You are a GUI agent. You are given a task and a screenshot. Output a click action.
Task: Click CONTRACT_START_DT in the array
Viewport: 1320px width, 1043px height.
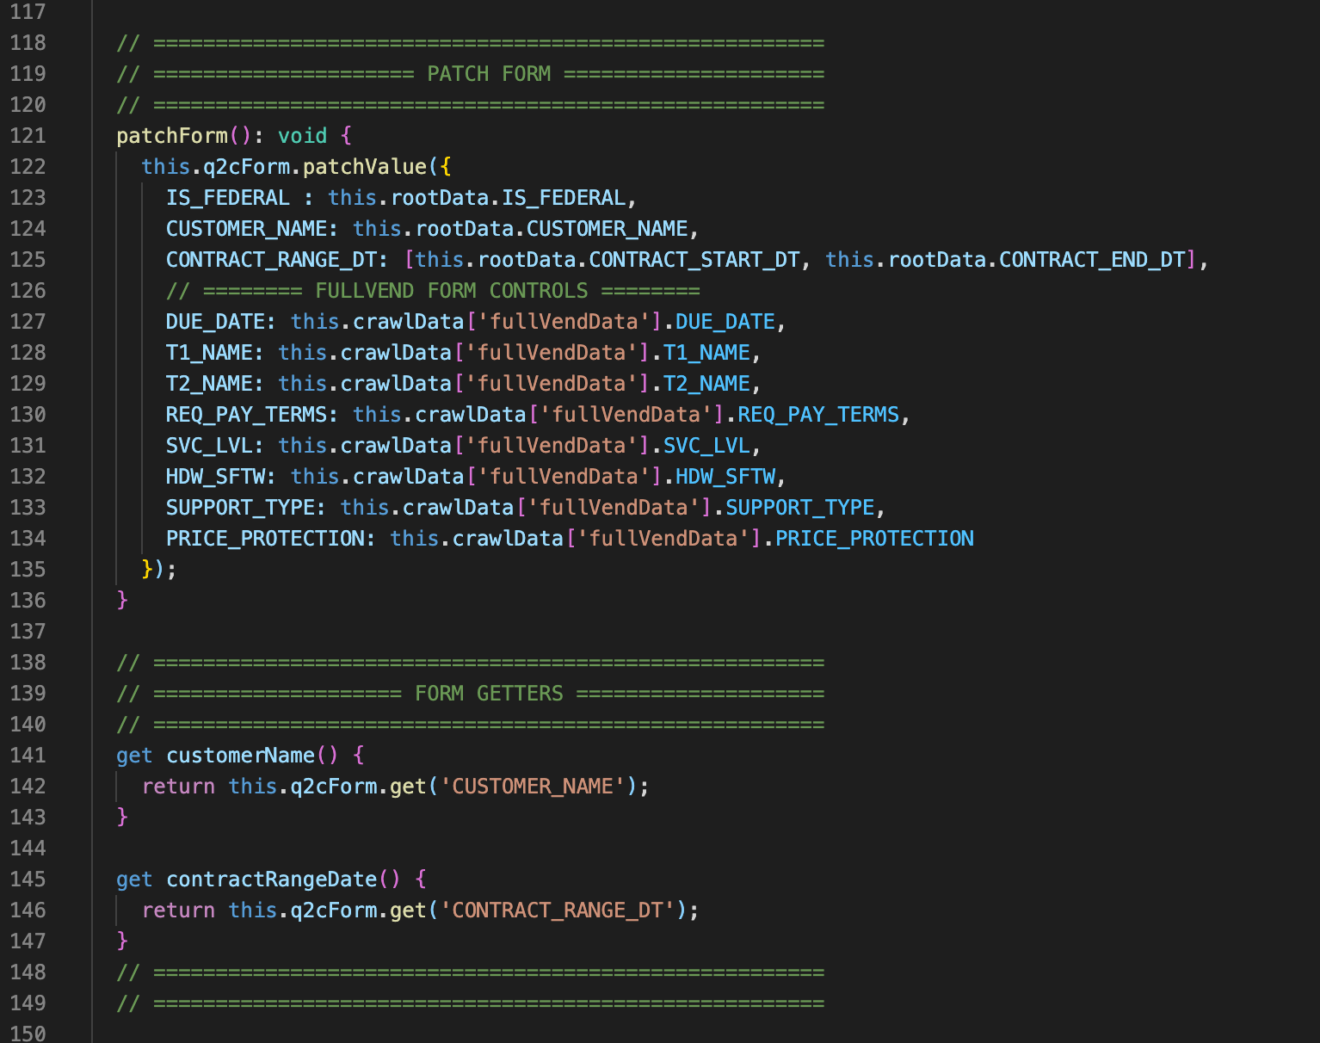[694, 260]
